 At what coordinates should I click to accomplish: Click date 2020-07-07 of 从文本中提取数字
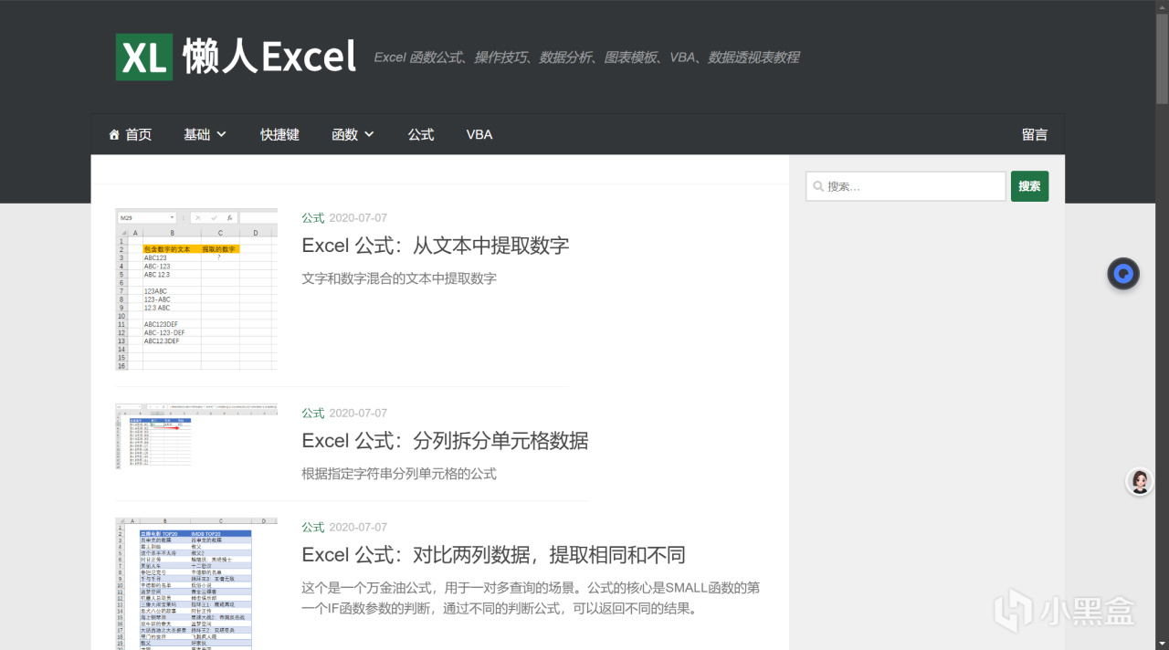(358, 218)
